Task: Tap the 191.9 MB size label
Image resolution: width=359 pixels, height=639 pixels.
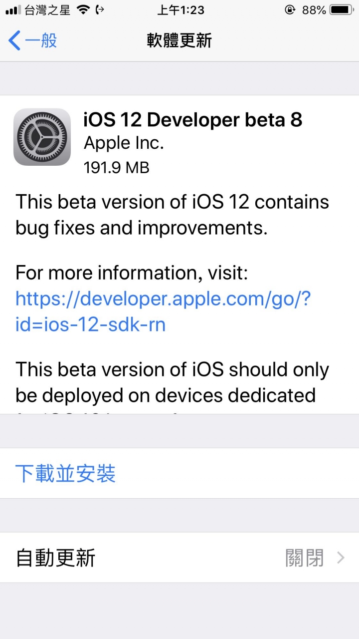Action: point(117,167)
